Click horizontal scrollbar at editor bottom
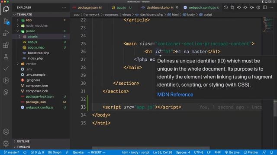277x155 pixels. pos(151,148)
